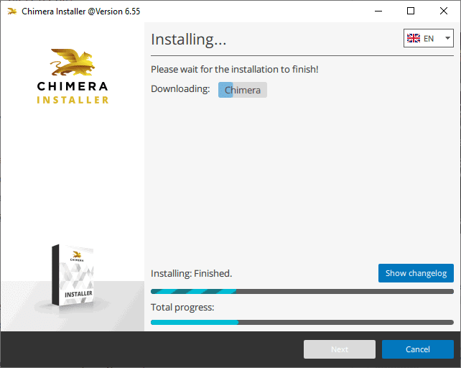The height and width of the screenshot is (368, 461).
Task: Click the Chimera griffin logo in sidebar
Action: (73, 62)
